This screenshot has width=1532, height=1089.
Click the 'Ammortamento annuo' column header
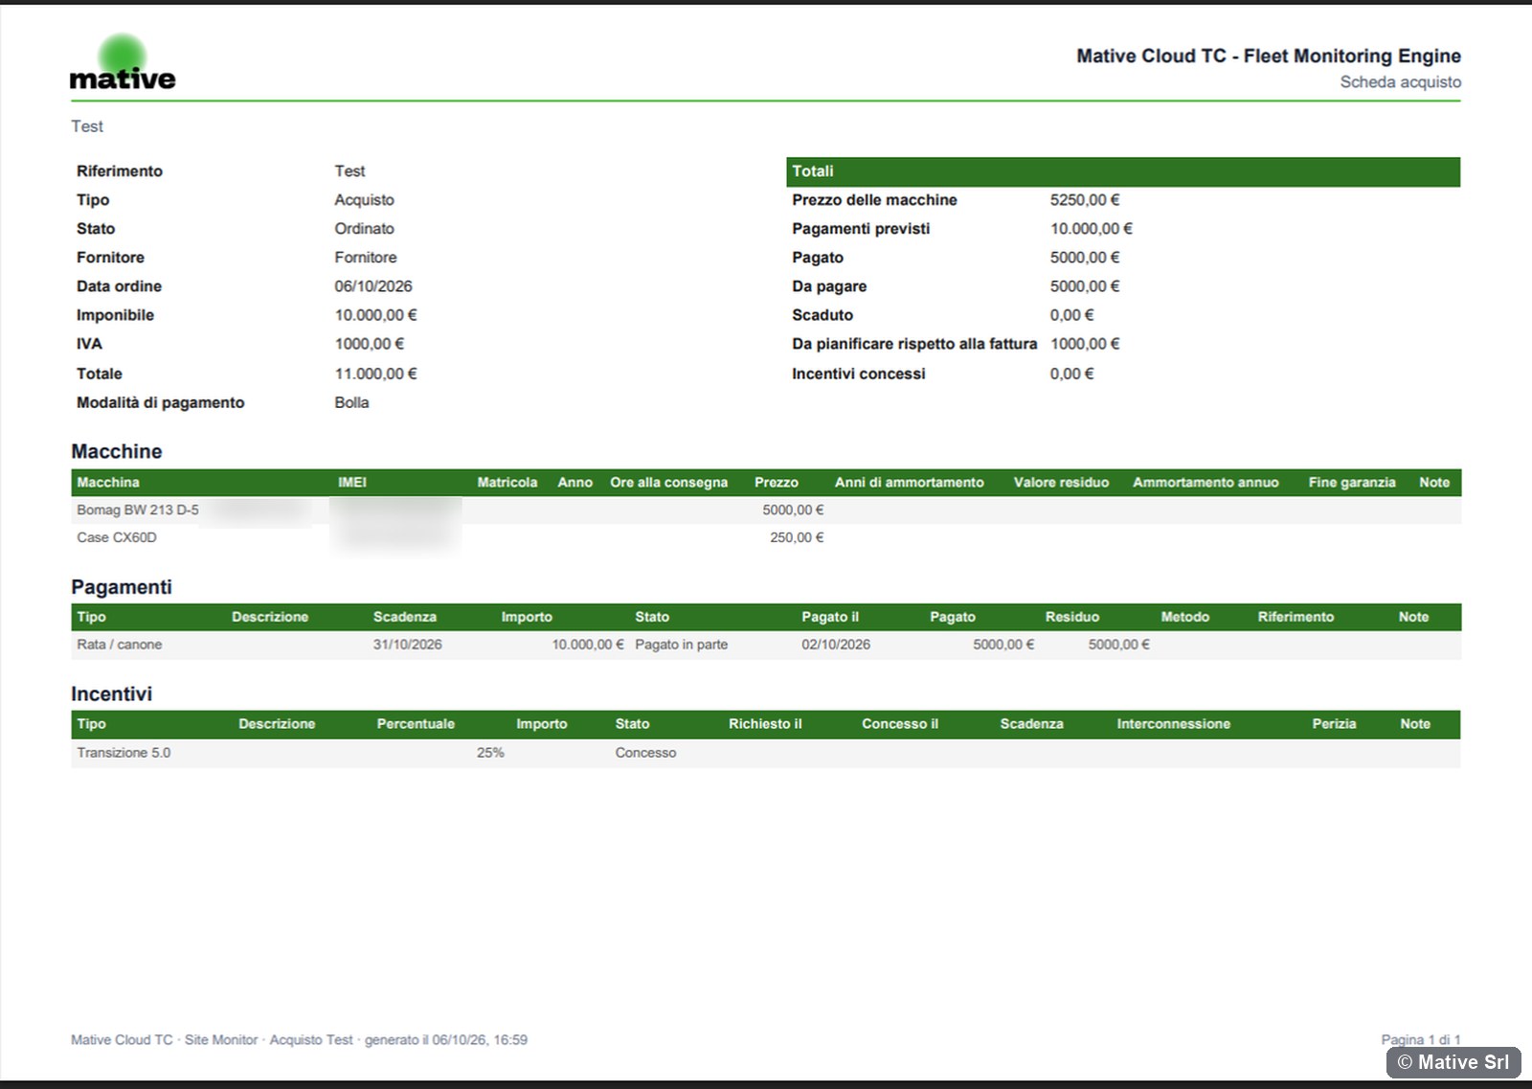click(1205, 483)
